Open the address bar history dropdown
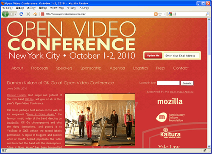This screenshot has width=212, height=154. pyautogui.click(x=164, y=14)
